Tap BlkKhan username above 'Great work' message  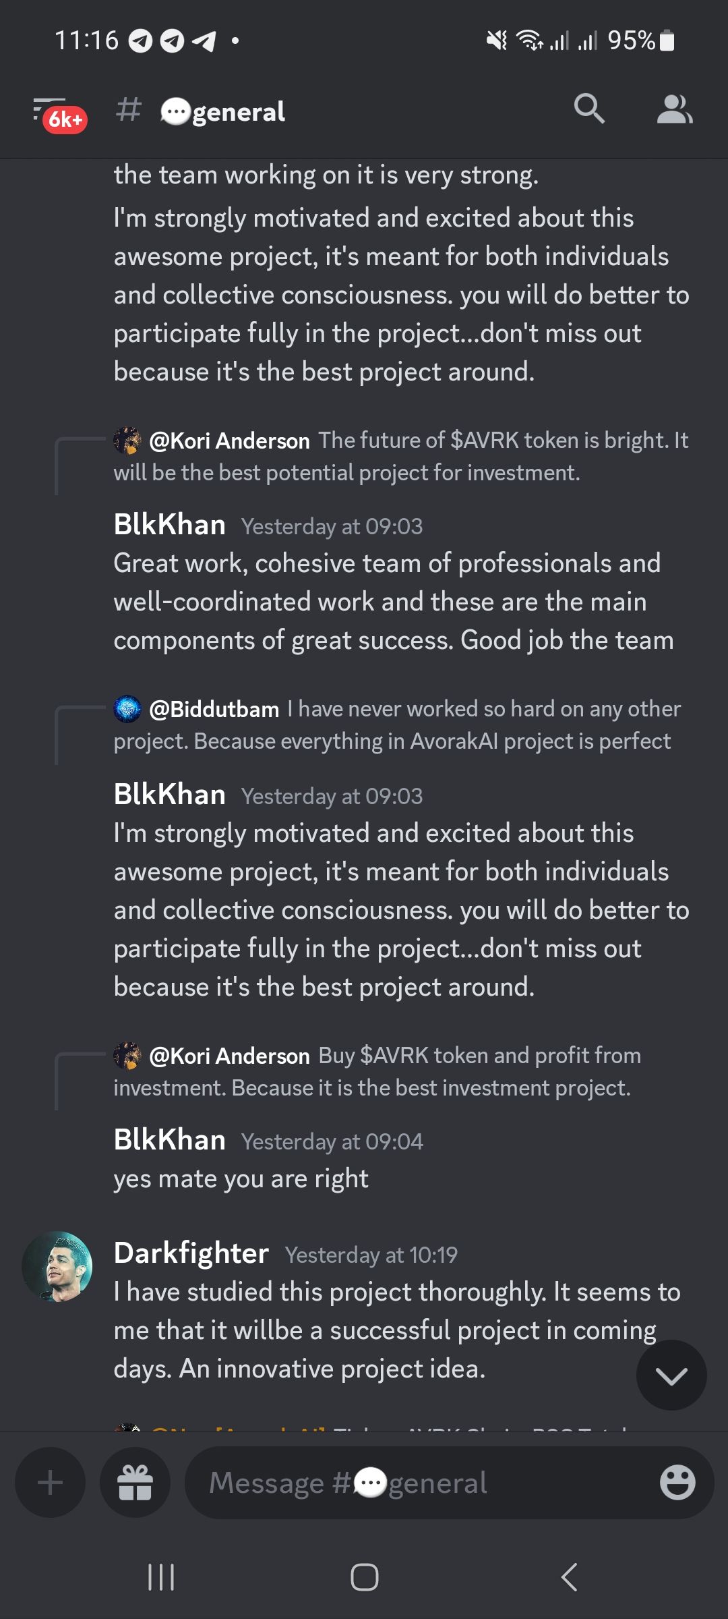point(170,525)
